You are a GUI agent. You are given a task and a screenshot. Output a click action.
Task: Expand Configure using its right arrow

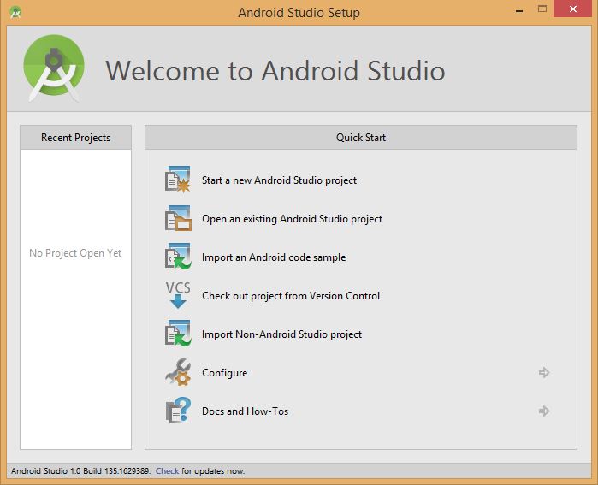544,372
